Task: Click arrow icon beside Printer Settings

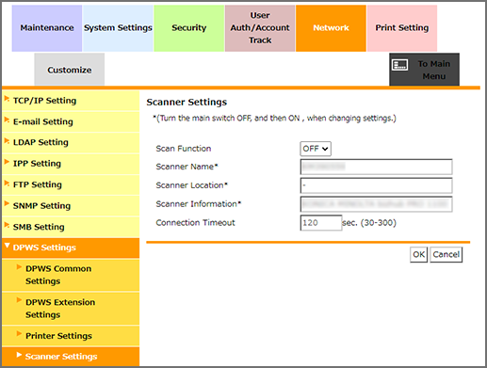Action: pyautogui.click(x=19, y=333)
